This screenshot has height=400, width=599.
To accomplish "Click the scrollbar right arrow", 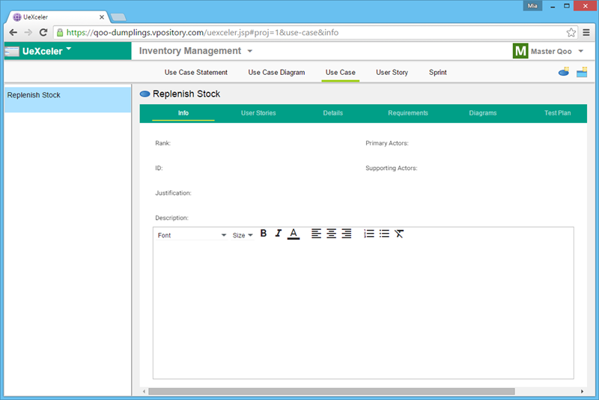I will click(x=583, y=391).
